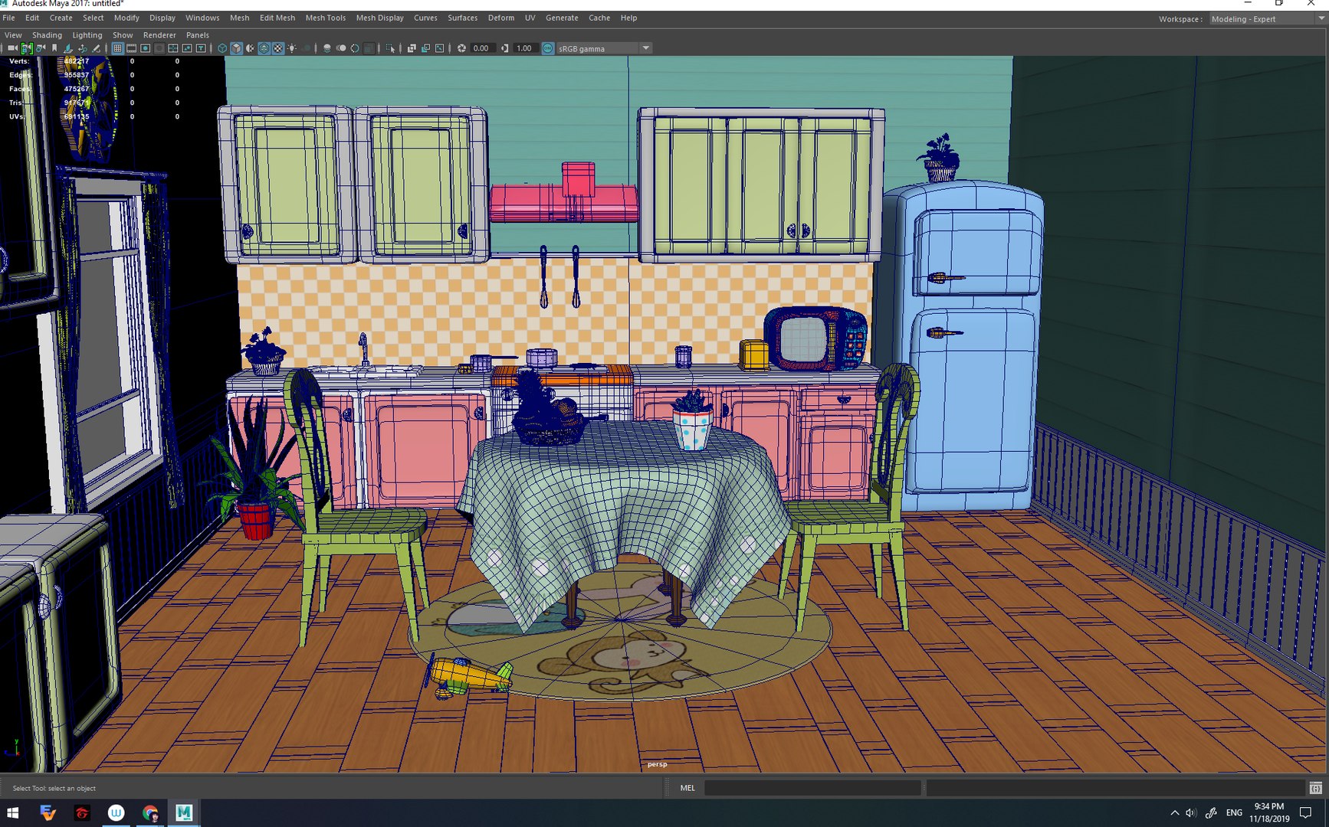Open the Mesh Tools menu
The width and height of the screenshot is (1329, 827).
point(325,18)
